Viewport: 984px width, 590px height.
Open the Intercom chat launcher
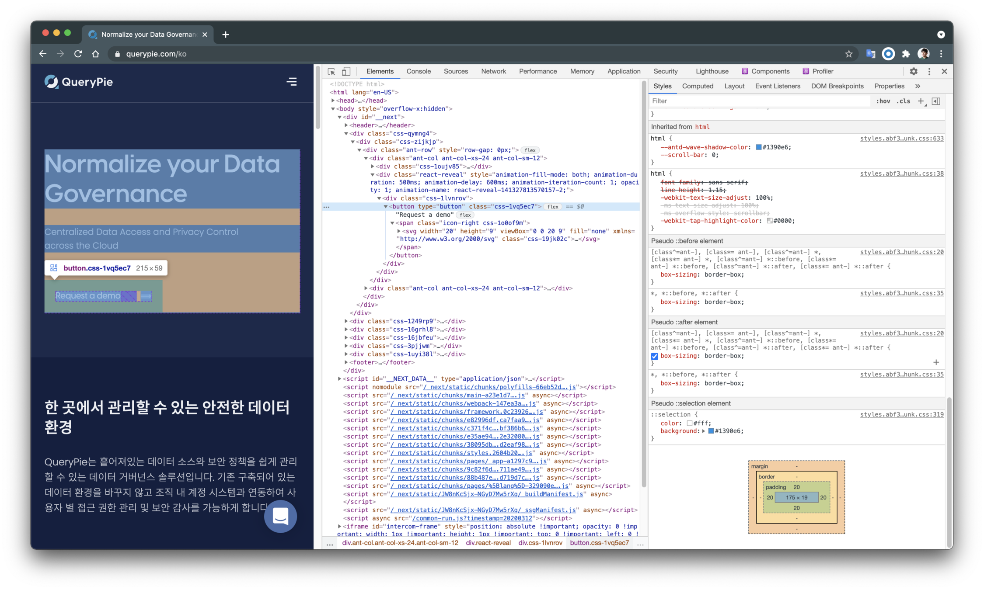click(280, 516)
